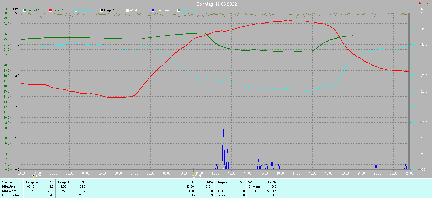Toggle the Temp. A. series label
Screen dimensions: 432x198
[x=59, y=10]
